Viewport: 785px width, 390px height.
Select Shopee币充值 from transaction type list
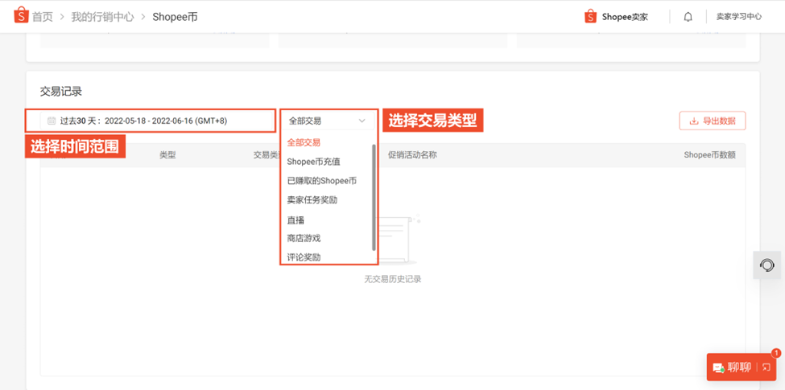314,162
